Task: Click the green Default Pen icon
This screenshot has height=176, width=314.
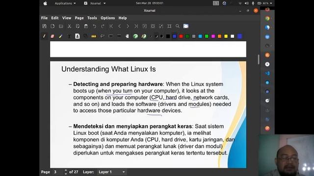Action: tap(135, 36)
